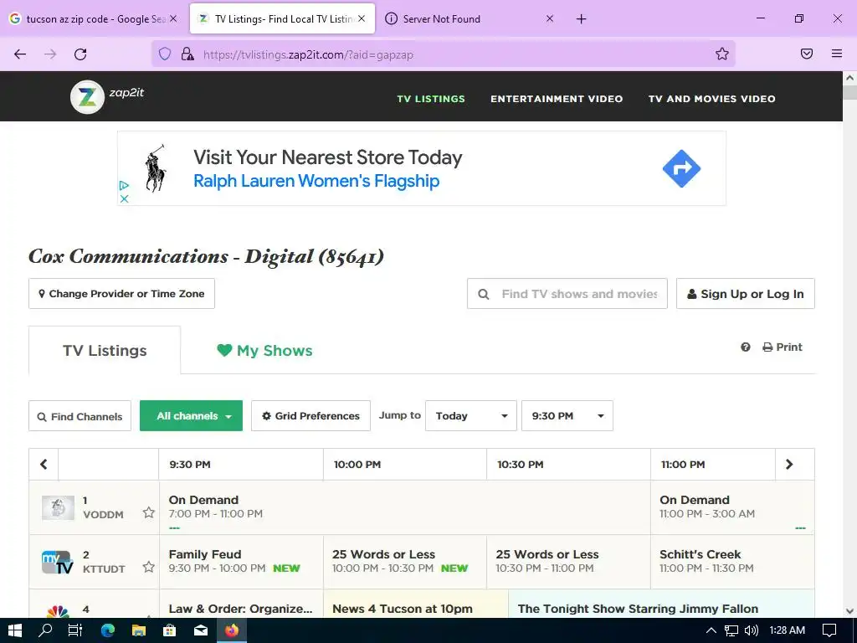Show later listings with right arrow
The height and width of the screenshot is (643, 857).
[789, 464]
